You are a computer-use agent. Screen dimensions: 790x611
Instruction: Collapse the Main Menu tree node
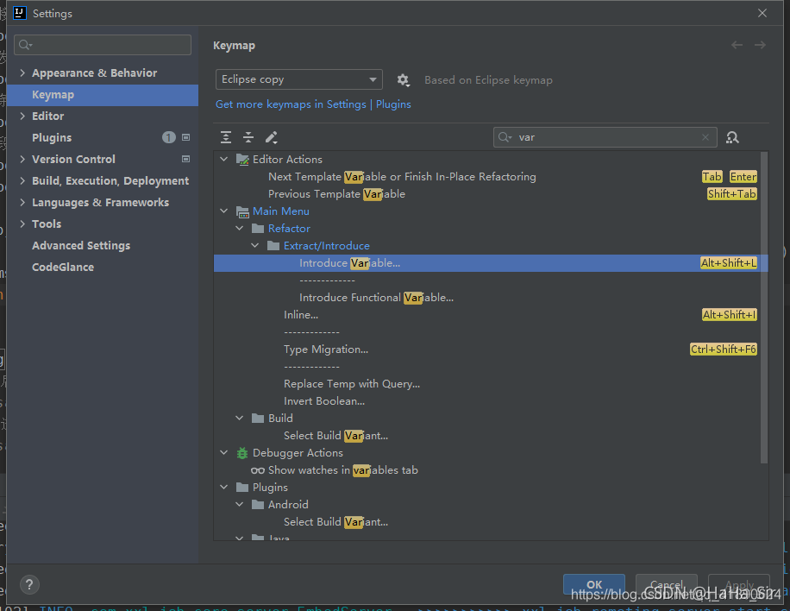224,211
